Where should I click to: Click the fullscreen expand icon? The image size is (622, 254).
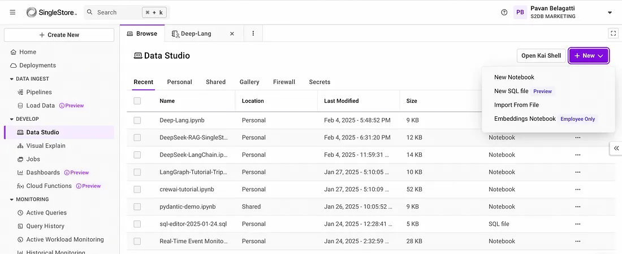pyautogui.click(x=614, y=33)
